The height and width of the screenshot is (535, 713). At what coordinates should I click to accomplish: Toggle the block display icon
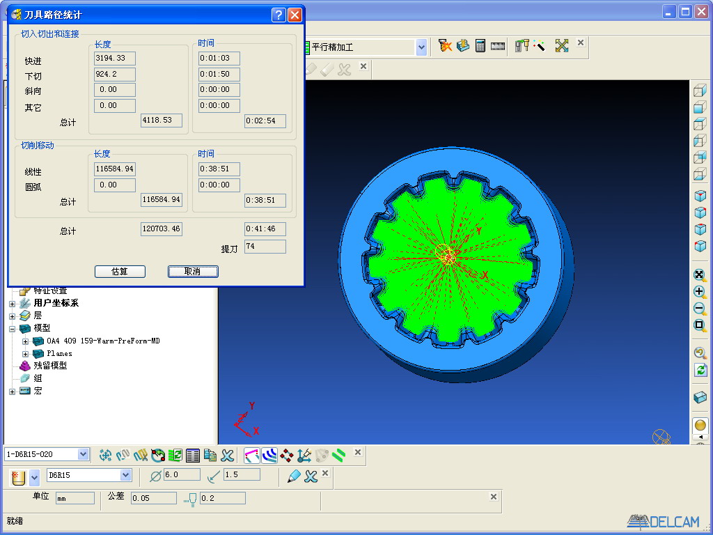coord(700,398)
